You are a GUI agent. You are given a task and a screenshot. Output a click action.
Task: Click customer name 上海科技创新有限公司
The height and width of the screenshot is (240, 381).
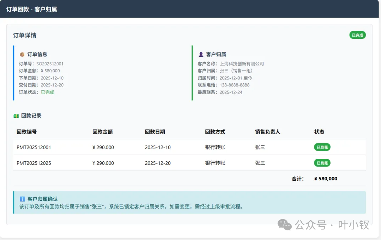[x=242, y=64]
